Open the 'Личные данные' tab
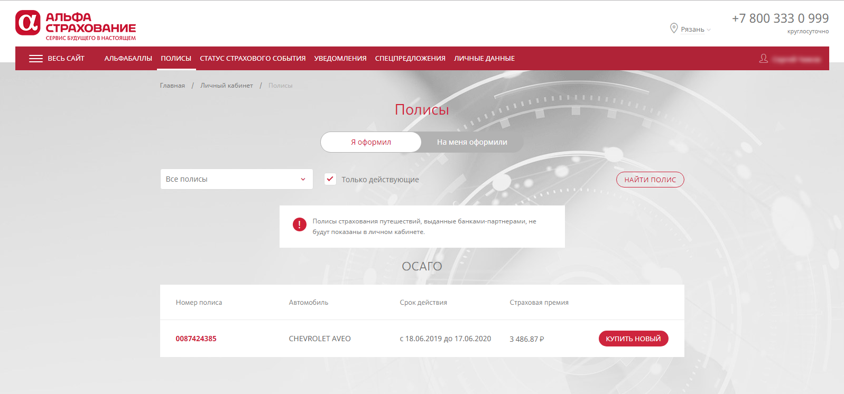844x394 pixels. (x=484, y=59)
